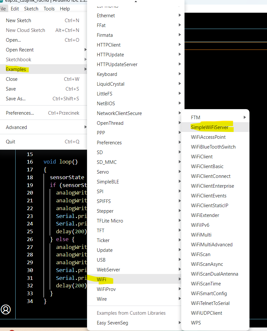Expand the HTTPUpdate examples submenu
The image size is (267, 331).
pyautogui.click(x=136, y=55)
